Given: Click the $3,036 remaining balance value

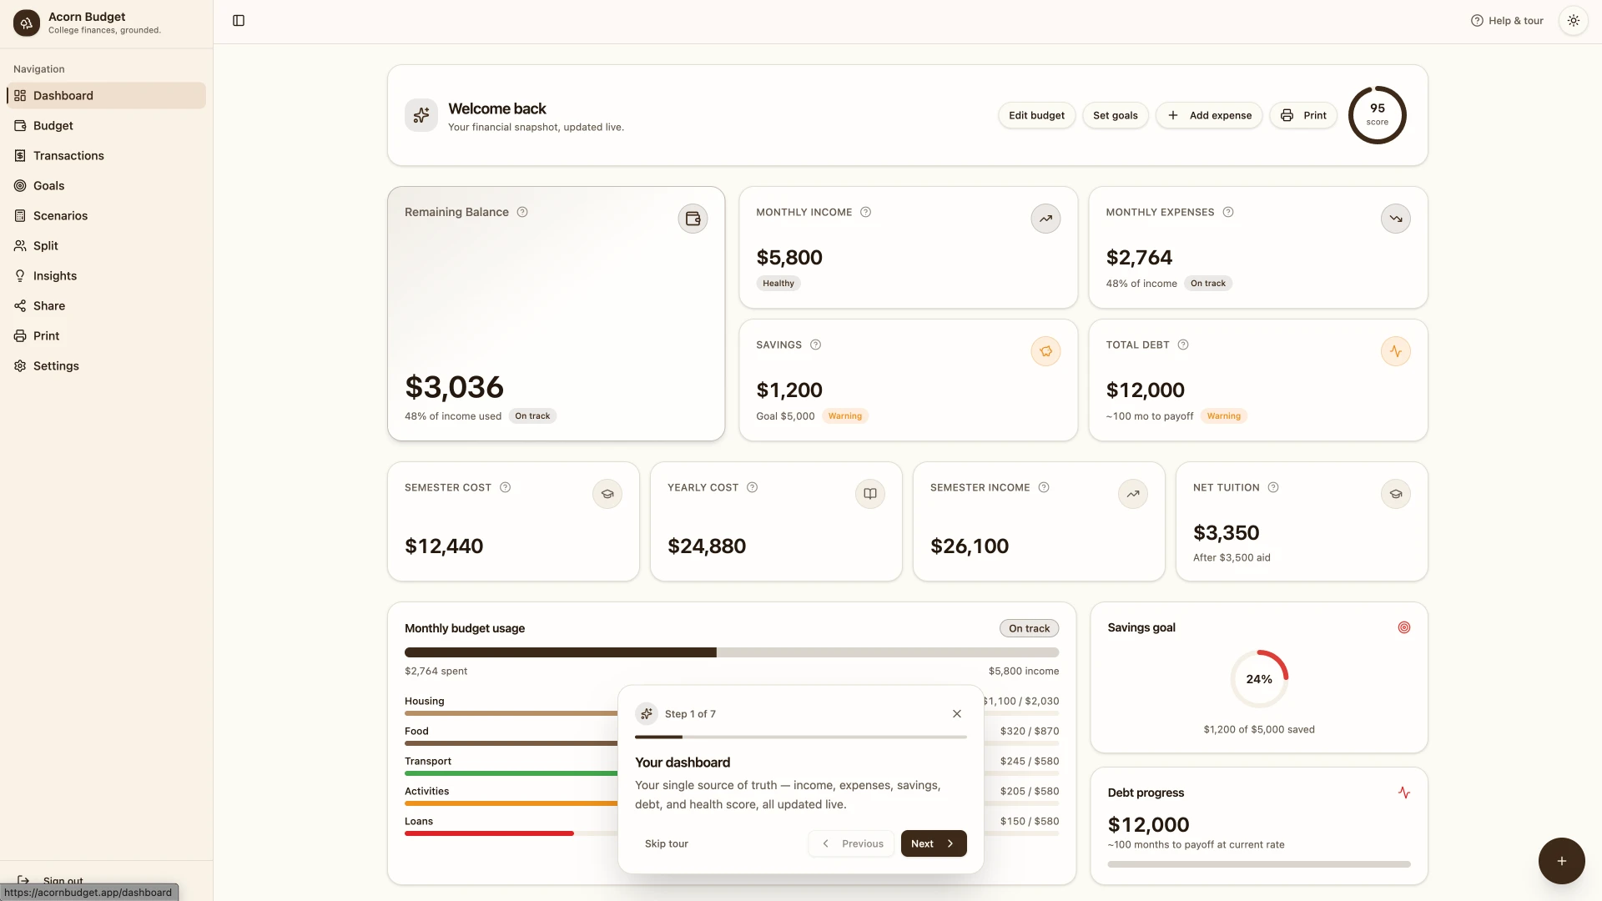Looking at the screenshot, I should pos(454,387).
